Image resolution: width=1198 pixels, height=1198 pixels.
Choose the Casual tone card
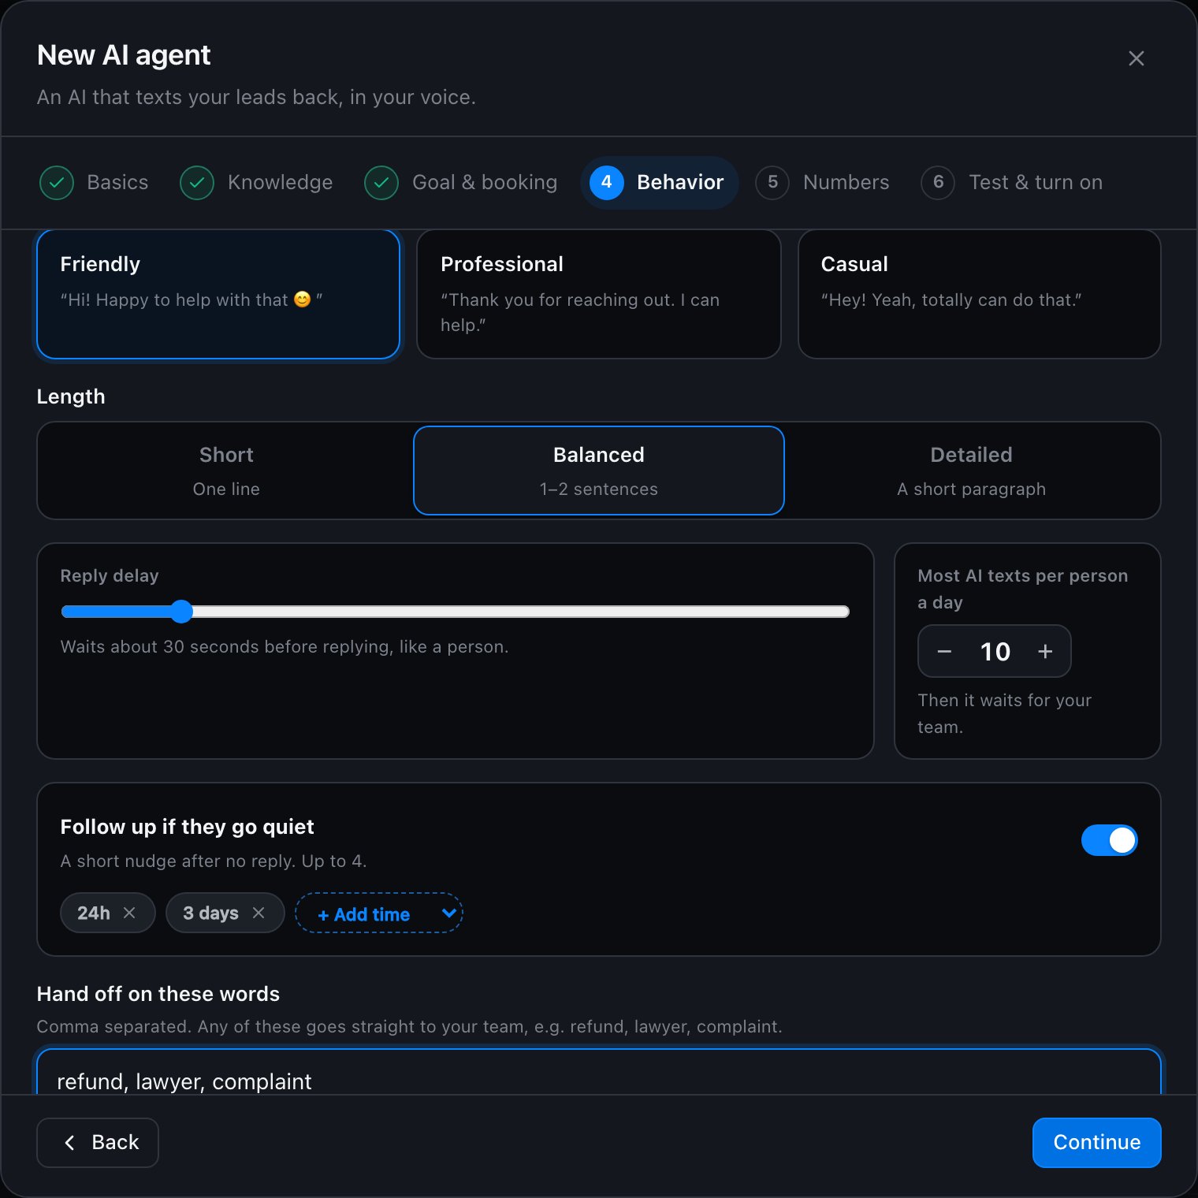980,294
